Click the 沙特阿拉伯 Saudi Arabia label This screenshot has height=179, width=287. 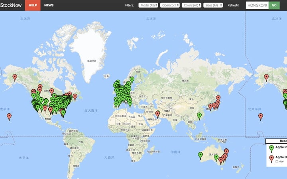click(151, 119)
